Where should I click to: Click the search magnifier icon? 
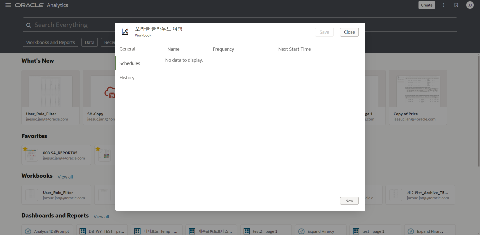29,25
